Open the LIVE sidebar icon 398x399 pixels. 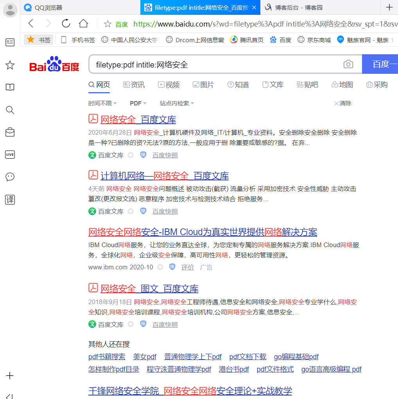pos(10,155)
